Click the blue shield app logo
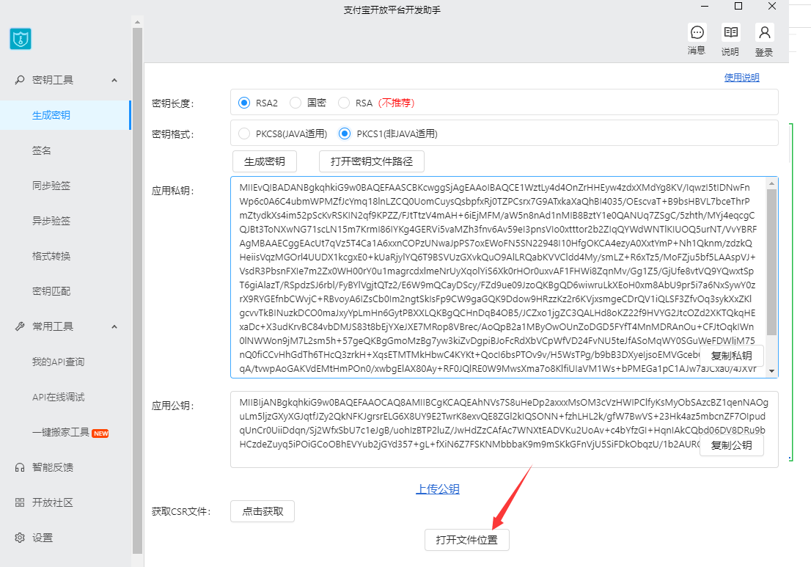 [21, 39]
